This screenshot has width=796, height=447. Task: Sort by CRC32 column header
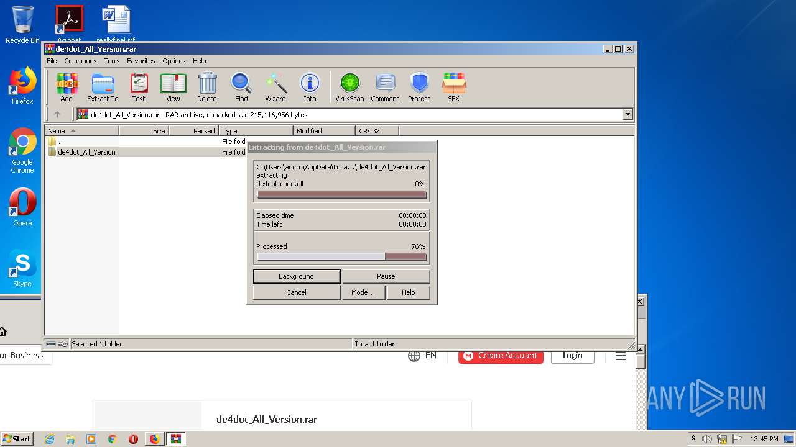click(377, 131)
